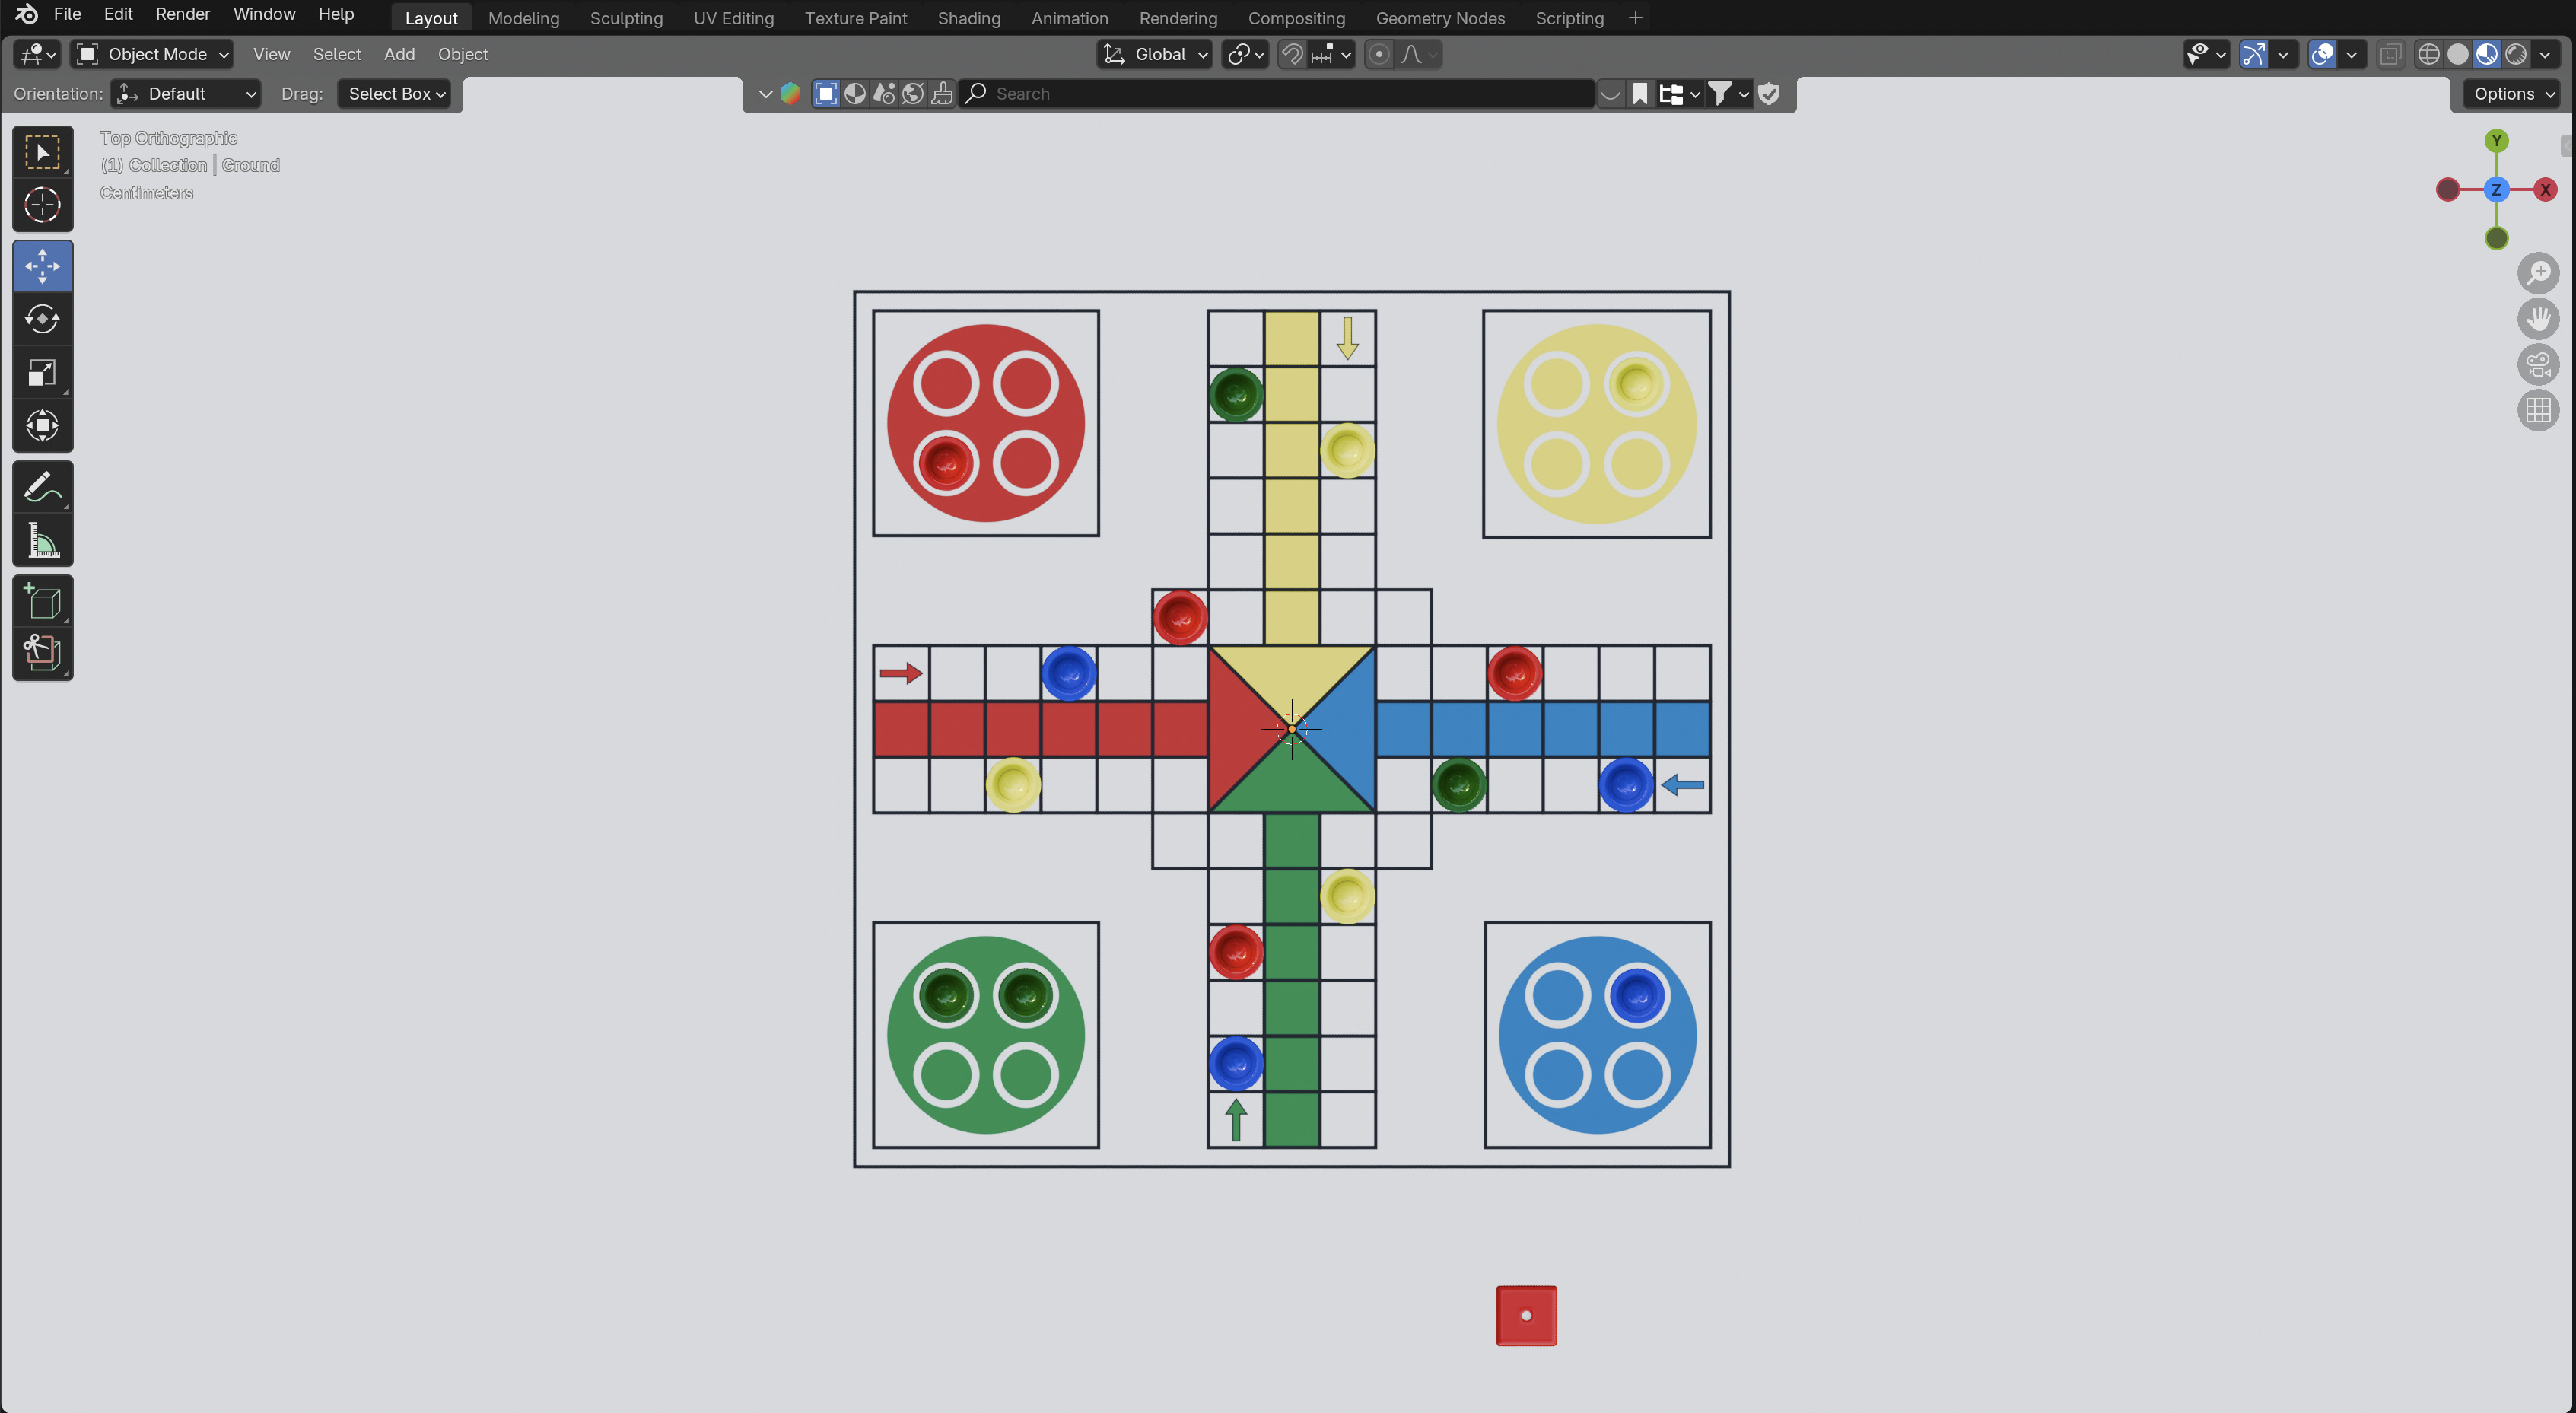Open the Drag Select Box dropdown

[x=394, y=93]
